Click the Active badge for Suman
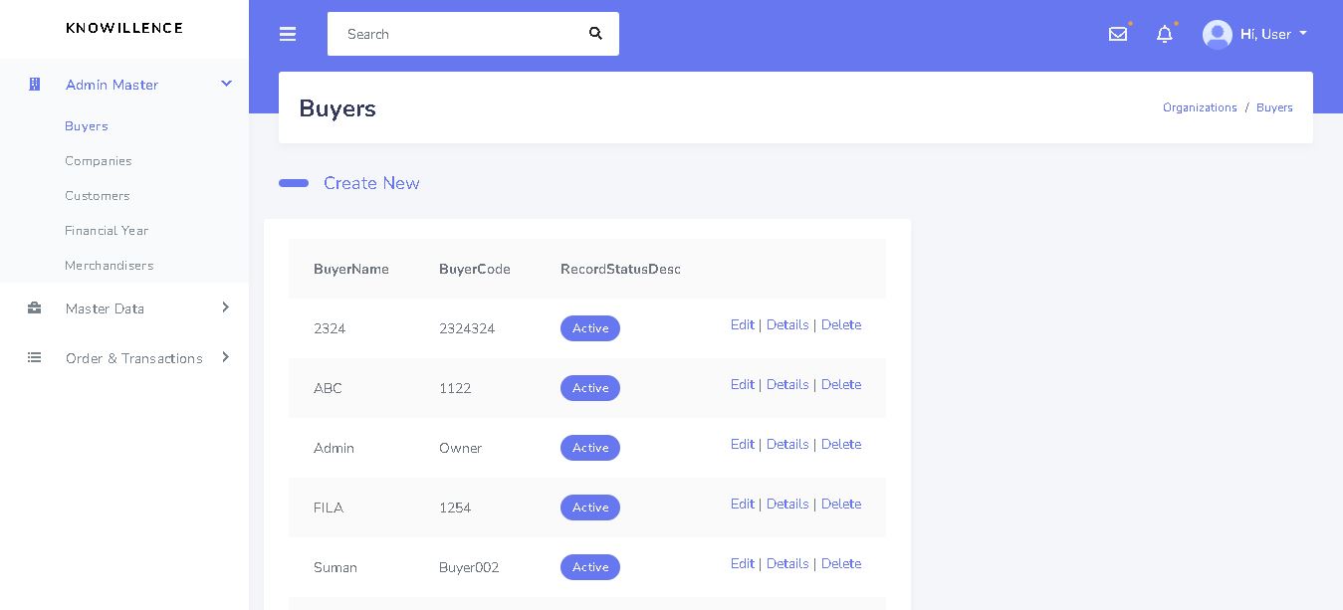The width and height of the screenshot is (1343, 610). [590, 567]
